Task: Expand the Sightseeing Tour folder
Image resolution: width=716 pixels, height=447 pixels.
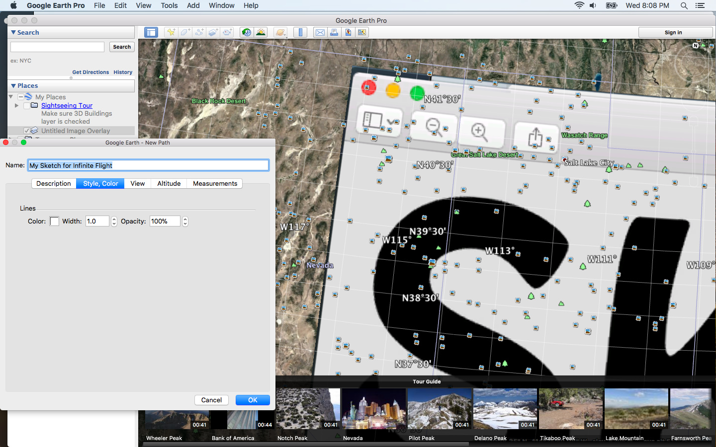Action: click(x=17, y=105)
